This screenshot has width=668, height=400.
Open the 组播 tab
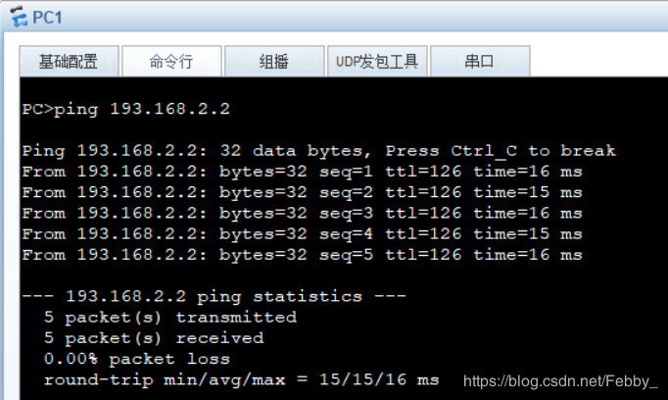pyautogui.click(x=273, y=62)
